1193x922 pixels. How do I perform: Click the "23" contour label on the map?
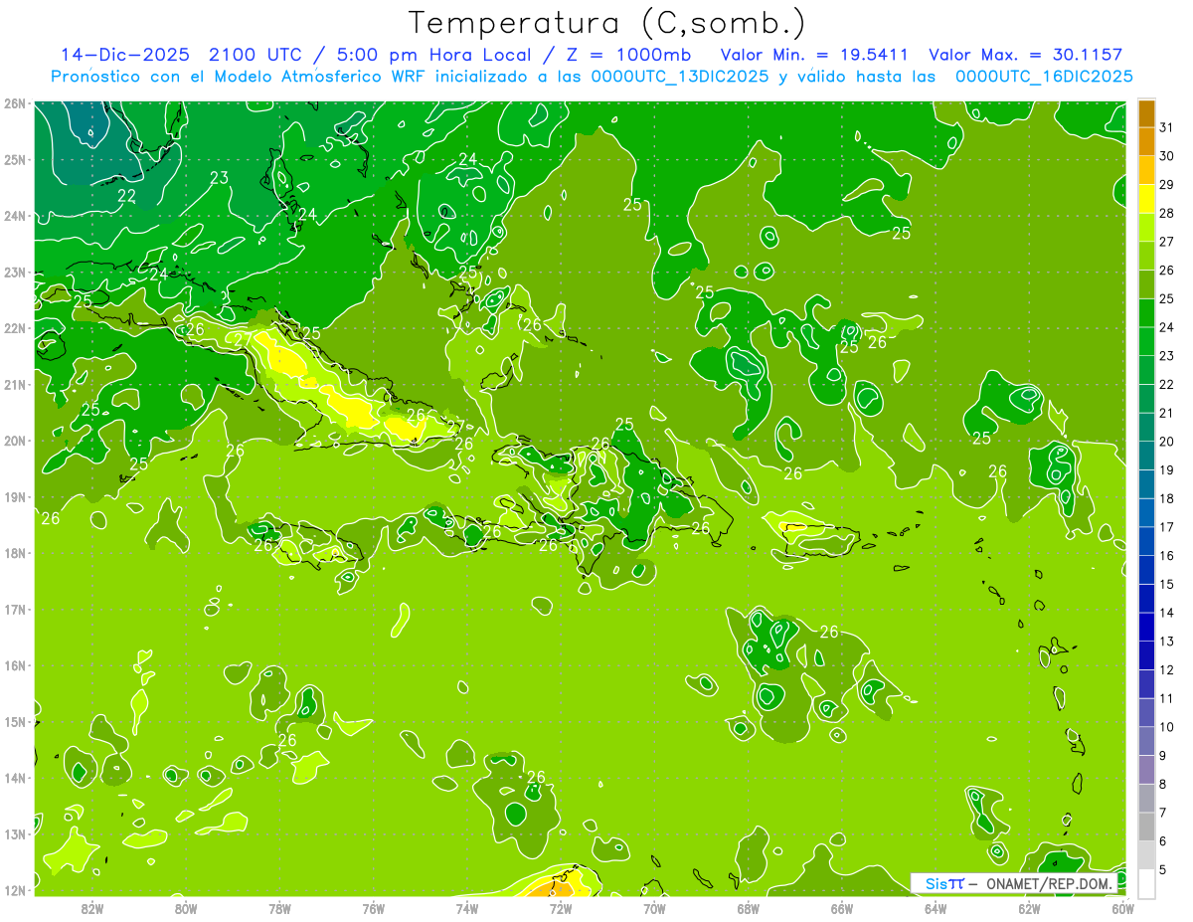220,178
